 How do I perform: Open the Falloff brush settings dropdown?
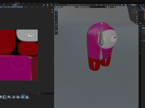(x=37, y=7)
